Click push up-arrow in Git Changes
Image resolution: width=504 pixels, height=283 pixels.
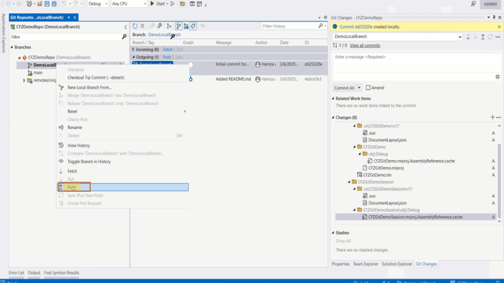point(483,37)
